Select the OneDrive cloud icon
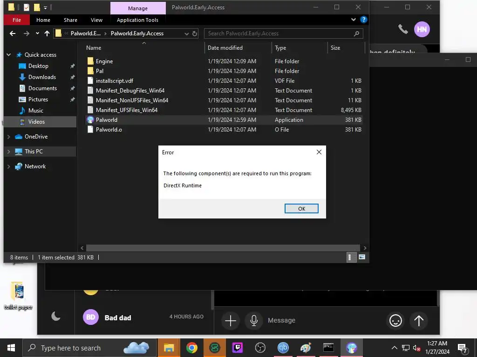 coord(19,137)
